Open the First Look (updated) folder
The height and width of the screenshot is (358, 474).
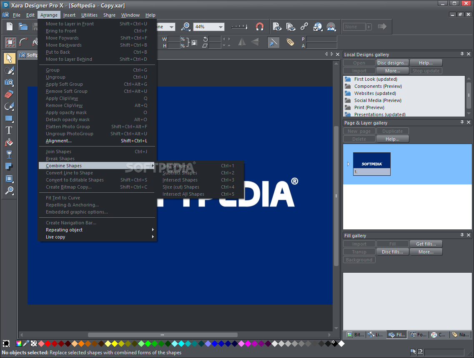376,79
